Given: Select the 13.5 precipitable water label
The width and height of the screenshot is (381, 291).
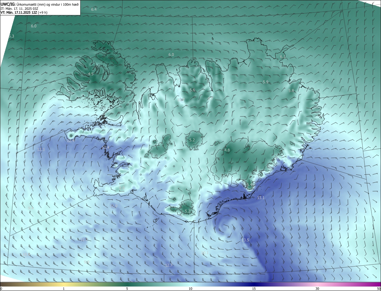Looking at the screenshot, I should pyautogui.click(x=246, y=240).
